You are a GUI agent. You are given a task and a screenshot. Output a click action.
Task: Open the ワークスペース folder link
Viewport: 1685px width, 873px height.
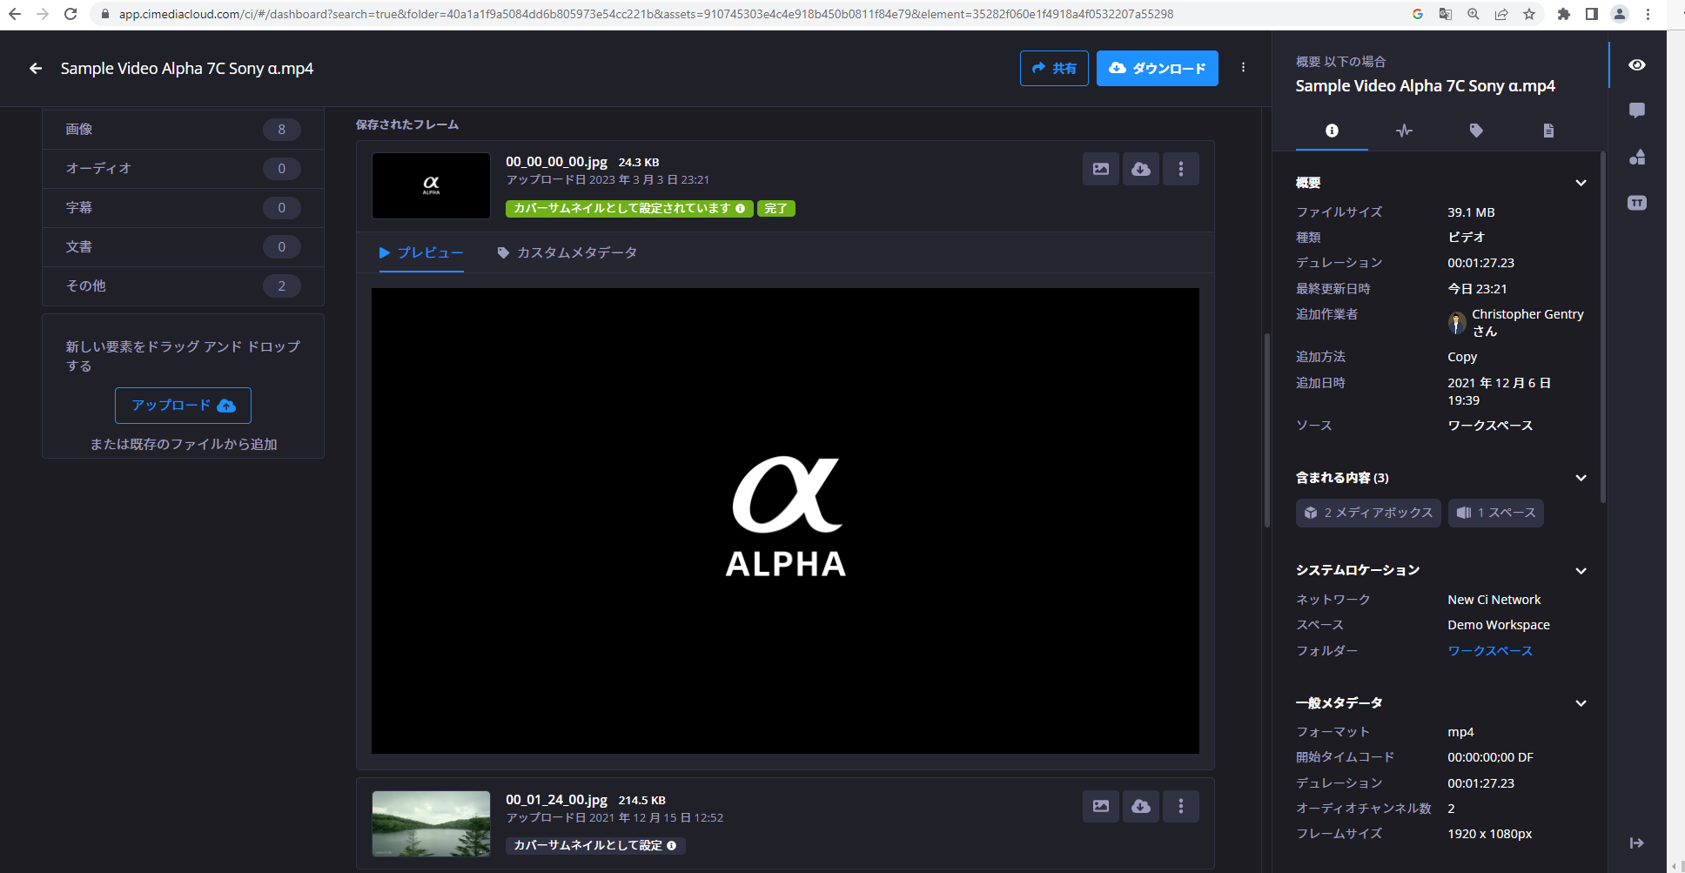tap(1490, 651)
